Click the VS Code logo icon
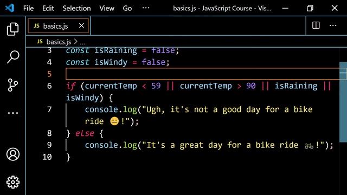 (x=10, y=8)
